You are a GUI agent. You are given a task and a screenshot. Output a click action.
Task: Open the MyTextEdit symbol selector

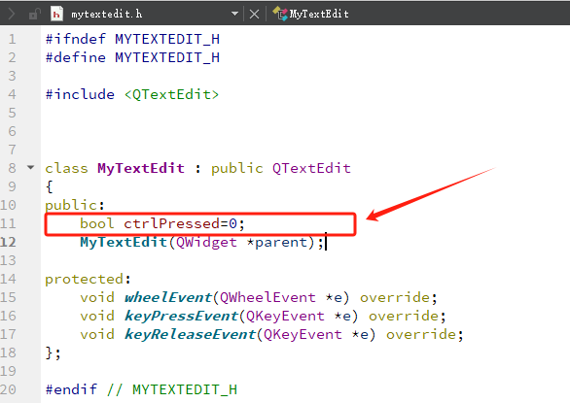coord(319,15)
